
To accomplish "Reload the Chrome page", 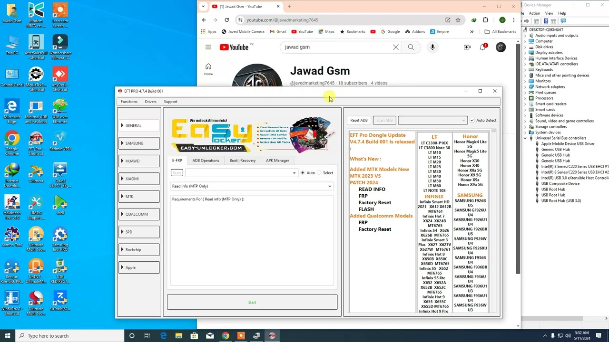I will pyautogui.click(x=226, y=20).
